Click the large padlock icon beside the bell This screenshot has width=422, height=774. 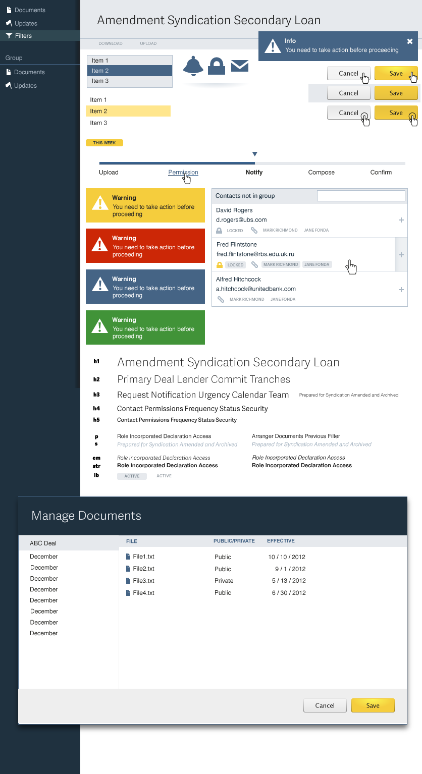tap(217, 66)
